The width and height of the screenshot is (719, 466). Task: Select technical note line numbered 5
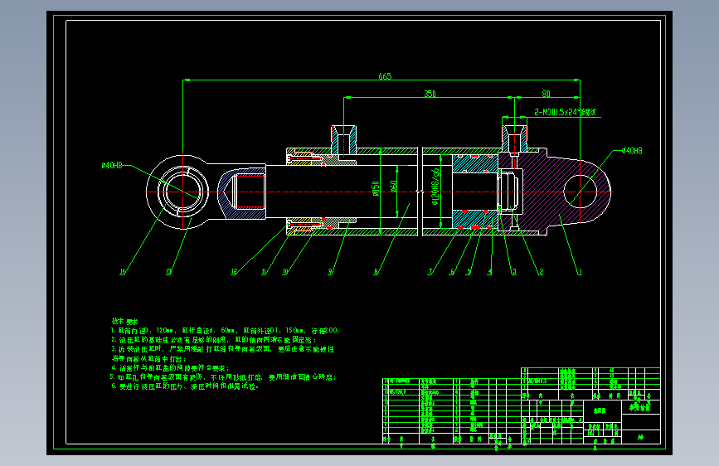[x=223, y=377]
